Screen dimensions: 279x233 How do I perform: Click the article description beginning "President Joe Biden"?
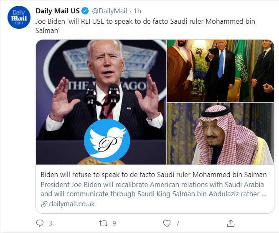tap(152, 189)
